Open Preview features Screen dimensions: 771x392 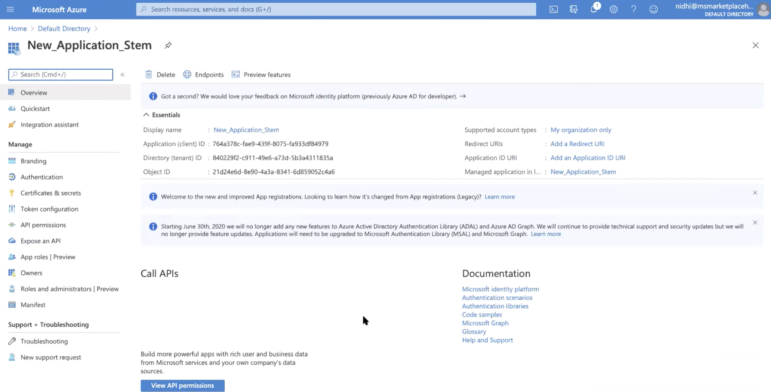tap(261, 75)
